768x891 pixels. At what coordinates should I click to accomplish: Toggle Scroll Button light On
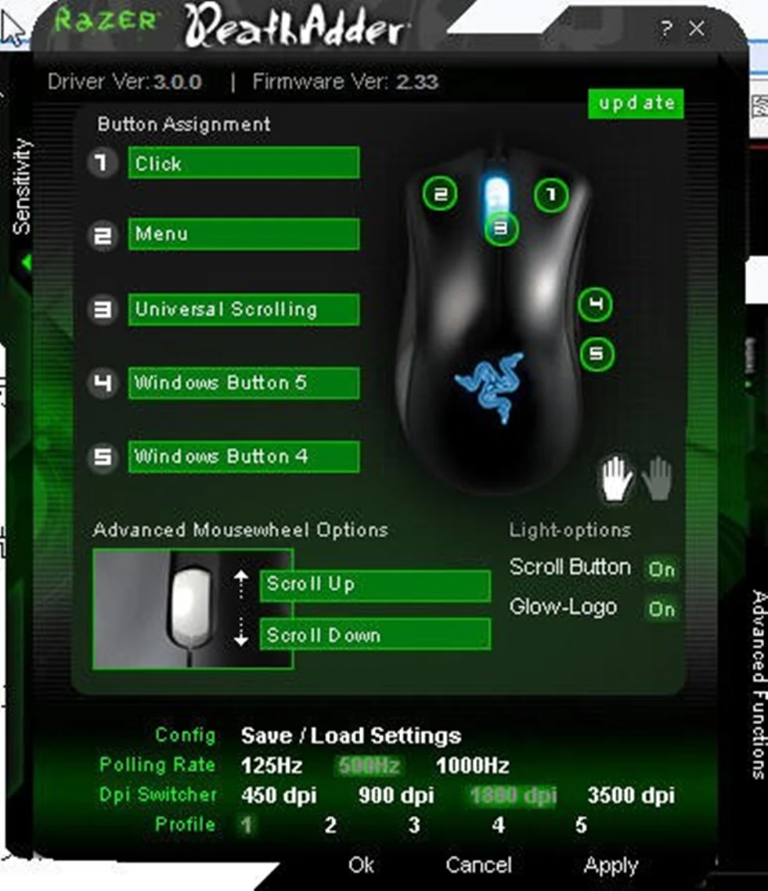pyautogui.click(x=662, y=568)
